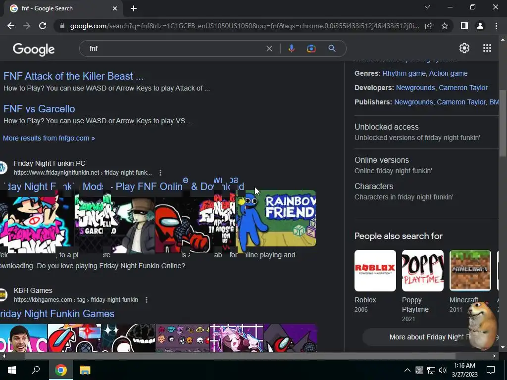Open volume control in tray
Screen dimensions: 507x380
coord(443,370)
